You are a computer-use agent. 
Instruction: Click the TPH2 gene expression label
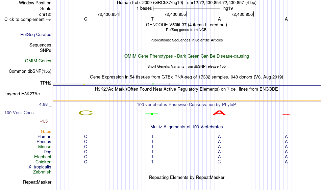tap(46, 83)
